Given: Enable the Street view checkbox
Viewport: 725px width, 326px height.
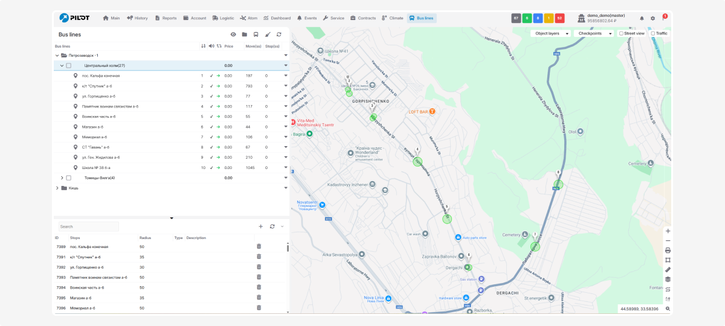Looking at the screenshot, I should click(621, 34).
